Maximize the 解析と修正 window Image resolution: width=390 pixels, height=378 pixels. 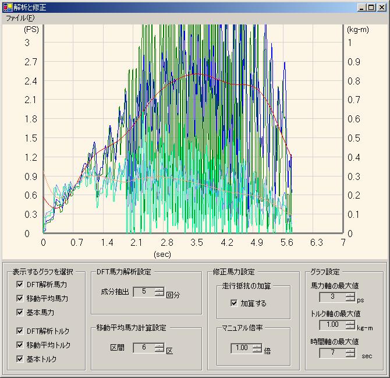pos(371,8)
